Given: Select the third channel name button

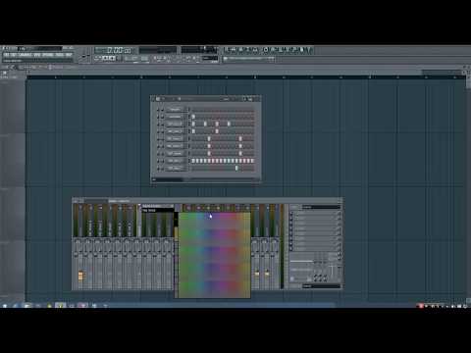Looking at the screenshot, I should (x=176, y=125).
